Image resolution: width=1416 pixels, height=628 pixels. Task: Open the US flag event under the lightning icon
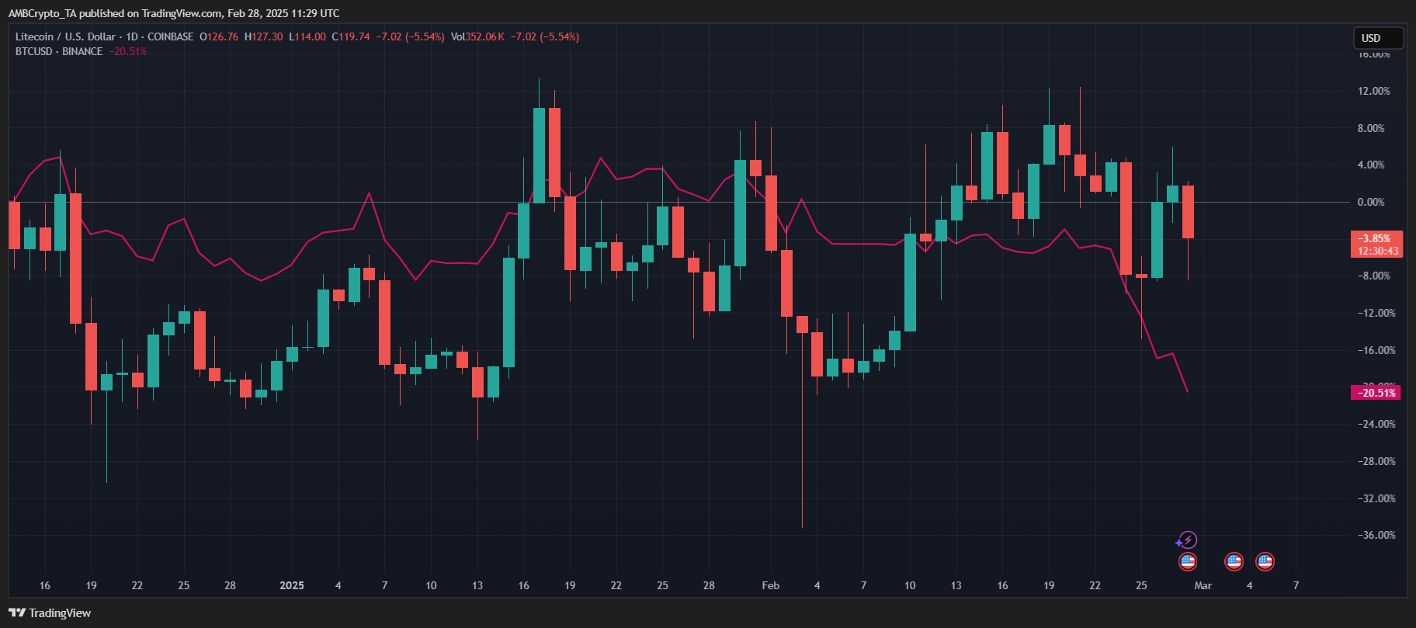click(1188, 561)
